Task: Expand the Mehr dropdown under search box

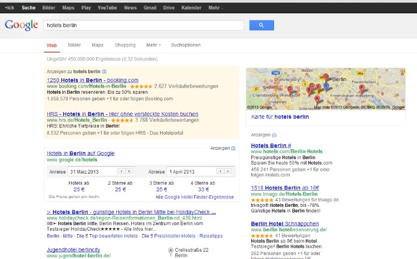Action: click(153, 45)
